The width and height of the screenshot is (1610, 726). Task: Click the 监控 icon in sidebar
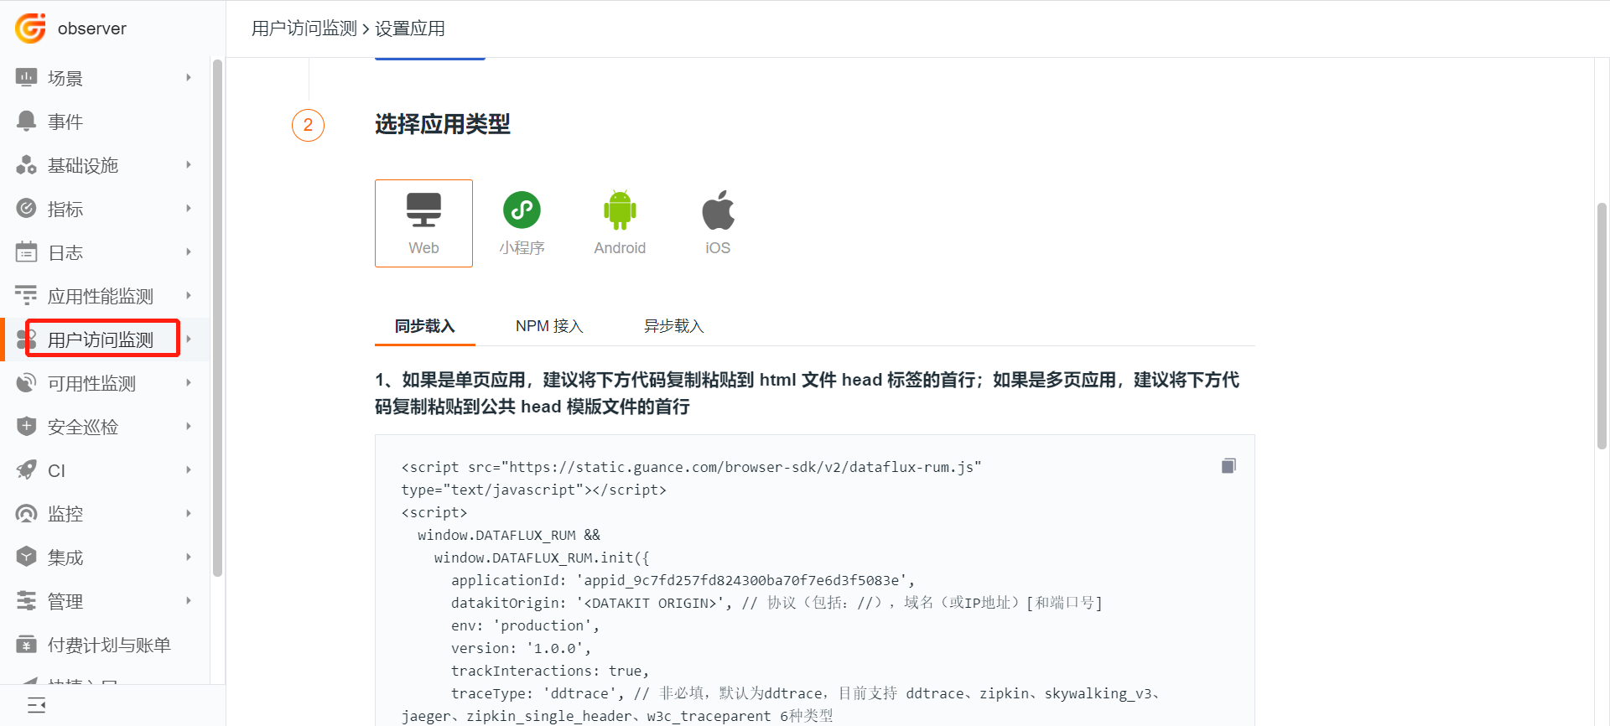point(27,514)
